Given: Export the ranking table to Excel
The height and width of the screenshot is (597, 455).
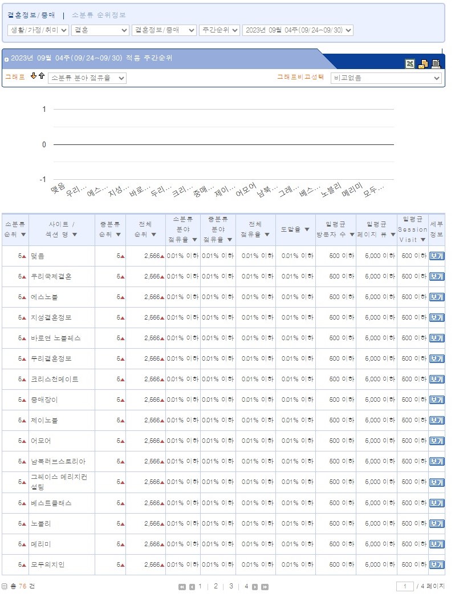Looking at the screenshot, I should [x=410, y=64].
